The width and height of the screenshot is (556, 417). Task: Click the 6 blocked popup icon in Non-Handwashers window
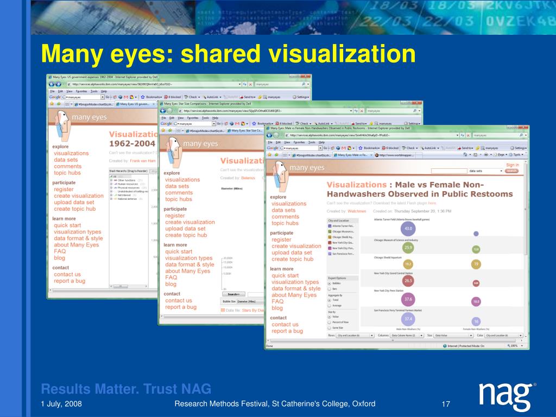point(384,148)
